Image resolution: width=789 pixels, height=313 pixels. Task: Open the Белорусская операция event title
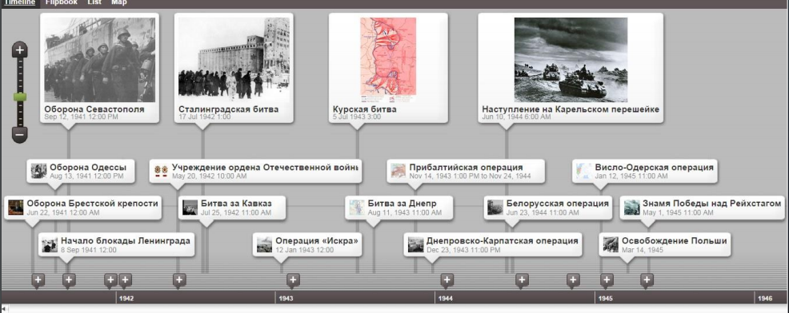[558, 204]
